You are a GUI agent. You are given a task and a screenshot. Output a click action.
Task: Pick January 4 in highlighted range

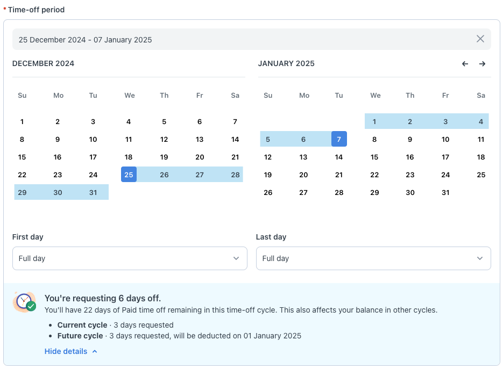(481, 121)
